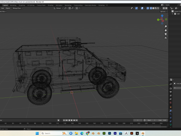Screen dimensions: 181x136
Task: Open the Layout workspace tab
Action: pos(5,5)
